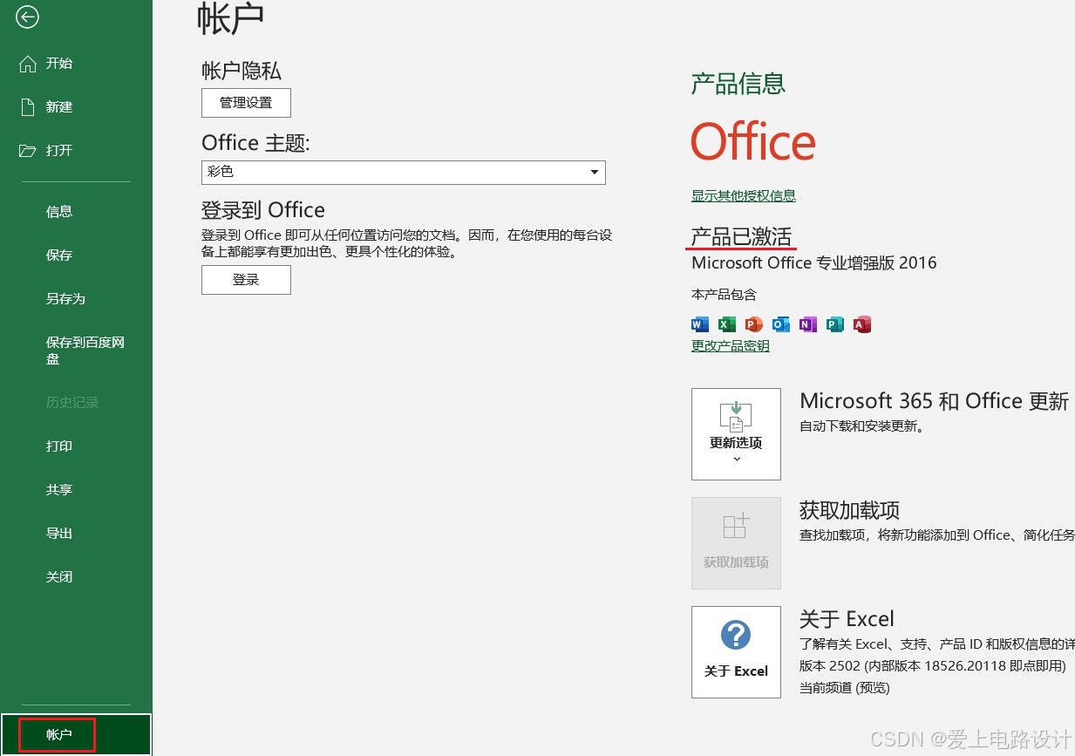
Task: Click the Microsoft 365 和 Office 更新 heading
Action: coord(934,401)
